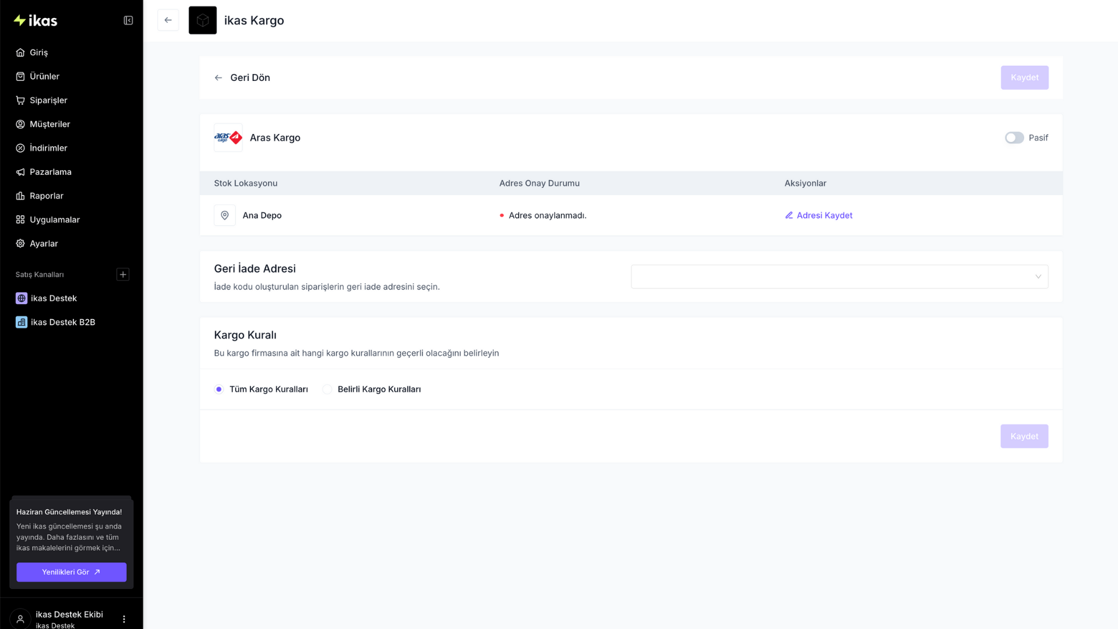1118x629 pixels.
Task: Click the ikas Kargo app cube icon
Action: point(203,20)
